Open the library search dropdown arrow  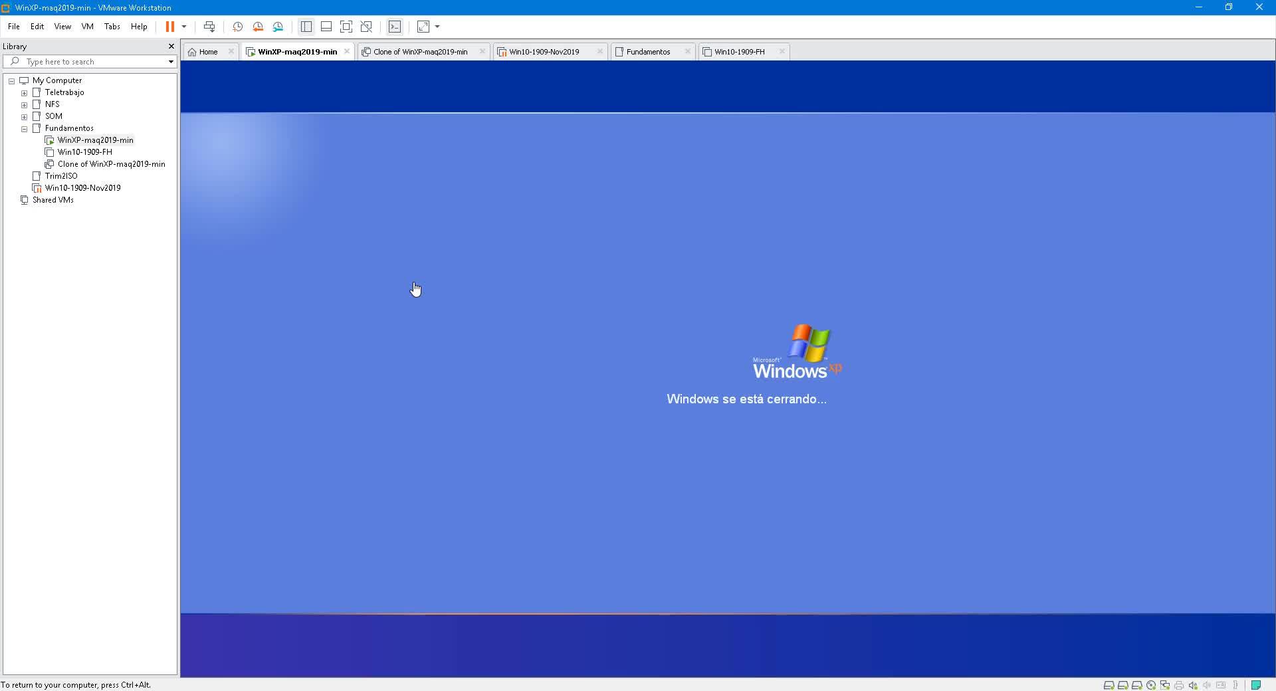click(x=171, y=62)
